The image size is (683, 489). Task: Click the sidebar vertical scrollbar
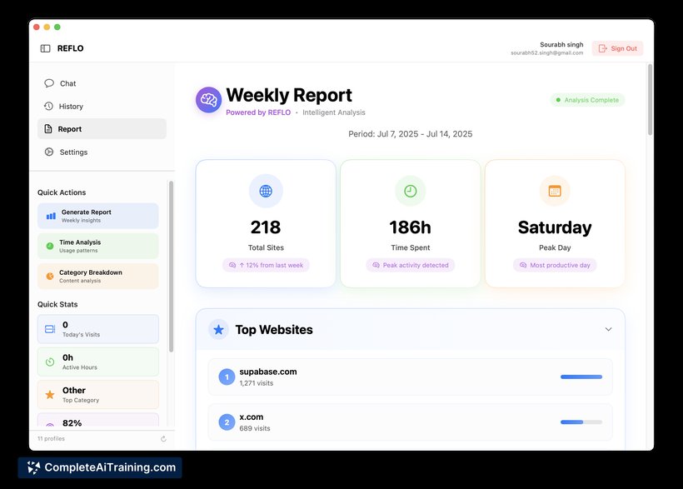(172, 266)
